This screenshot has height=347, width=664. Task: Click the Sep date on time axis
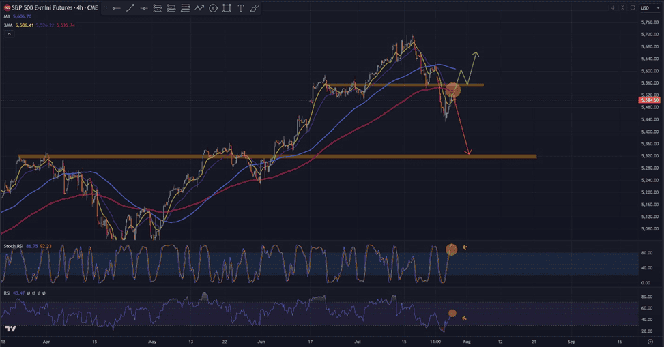tap(571, 342)
